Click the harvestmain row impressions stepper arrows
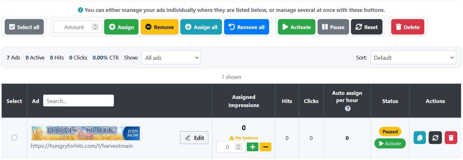Image resolution: width=463 pixels, height=160 pixels. pyautogui.click(x=238, y=147)
